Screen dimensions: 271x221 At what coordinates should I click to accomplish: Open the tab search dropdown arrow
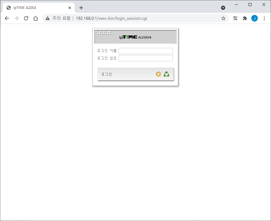tap(223, 8)
